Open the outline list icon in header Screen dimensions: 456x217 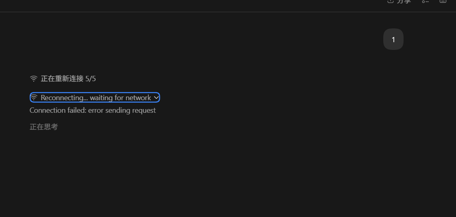(425, 2)
